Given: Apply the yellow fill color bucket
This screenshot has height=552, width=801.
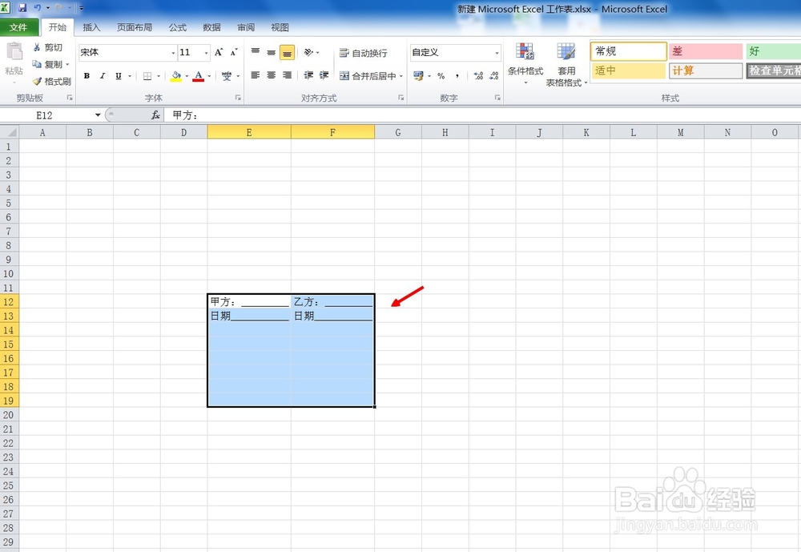Looking at the screenshot, I should (x=175, y=76).
